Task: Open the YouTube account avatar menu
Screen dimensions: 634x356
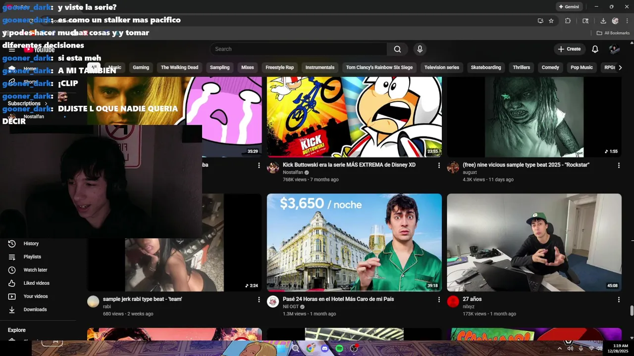Action: (x=614, y=49)
